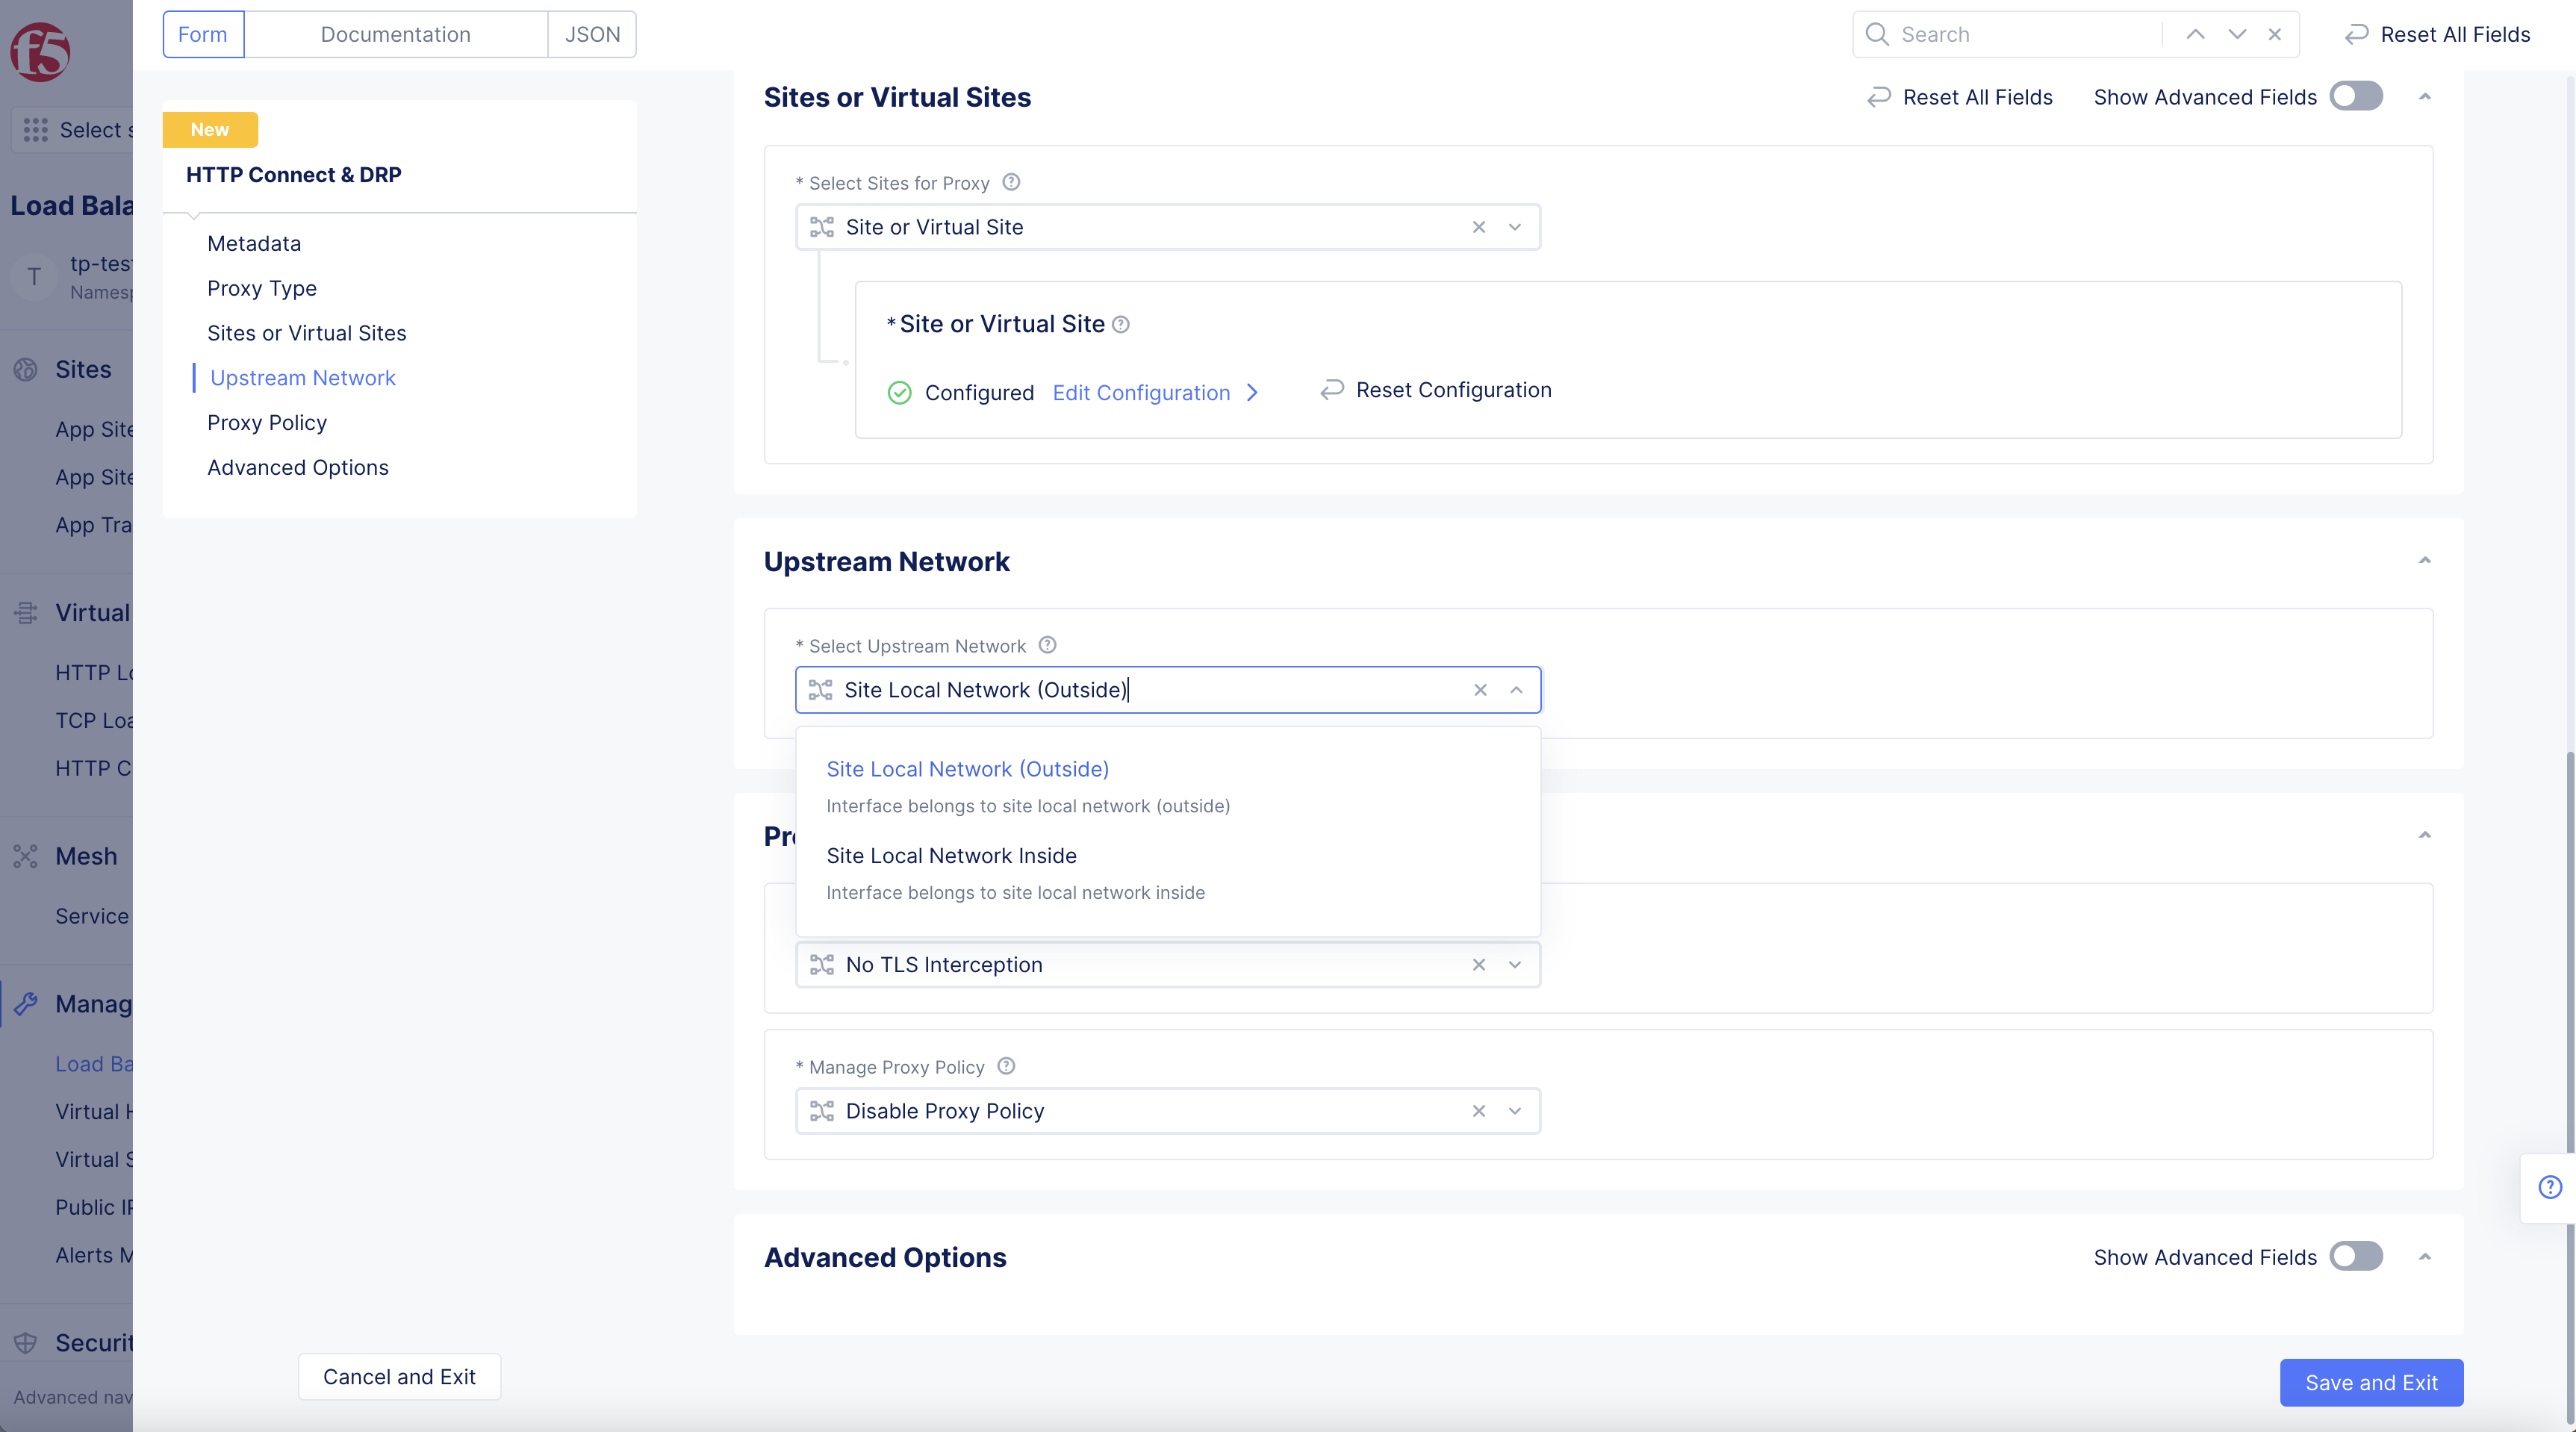The image size is (2576, 1432).
Task: Clear the search field with X icon
Action: [x=2274, y=34]
